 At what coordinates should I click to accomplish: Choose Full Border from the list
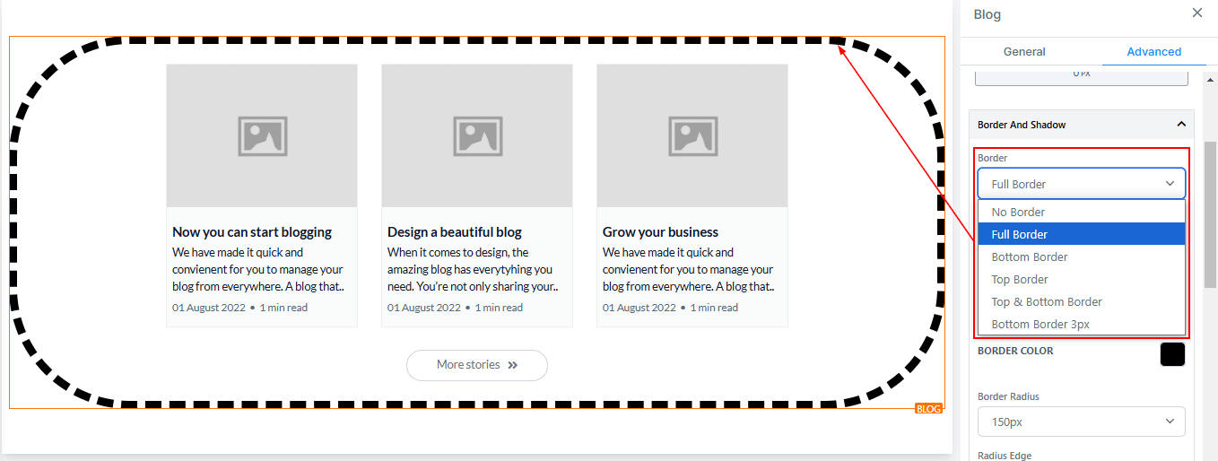[x=1020, y=235]
